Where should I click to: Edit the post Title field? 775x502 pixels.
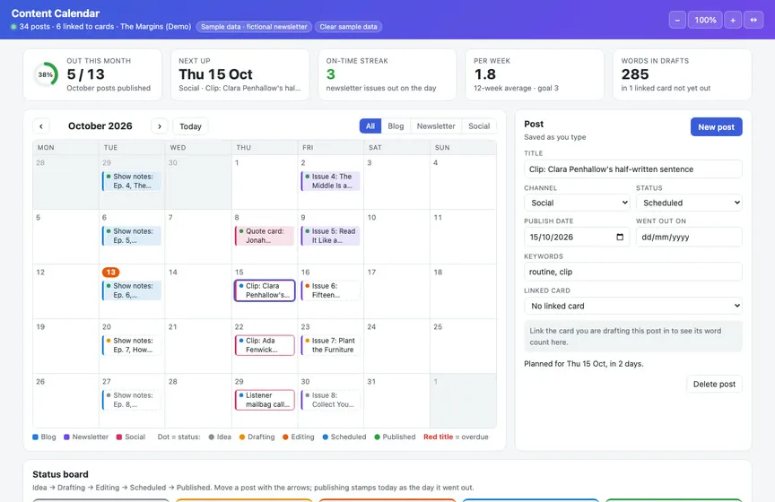(x=633, y=169)
